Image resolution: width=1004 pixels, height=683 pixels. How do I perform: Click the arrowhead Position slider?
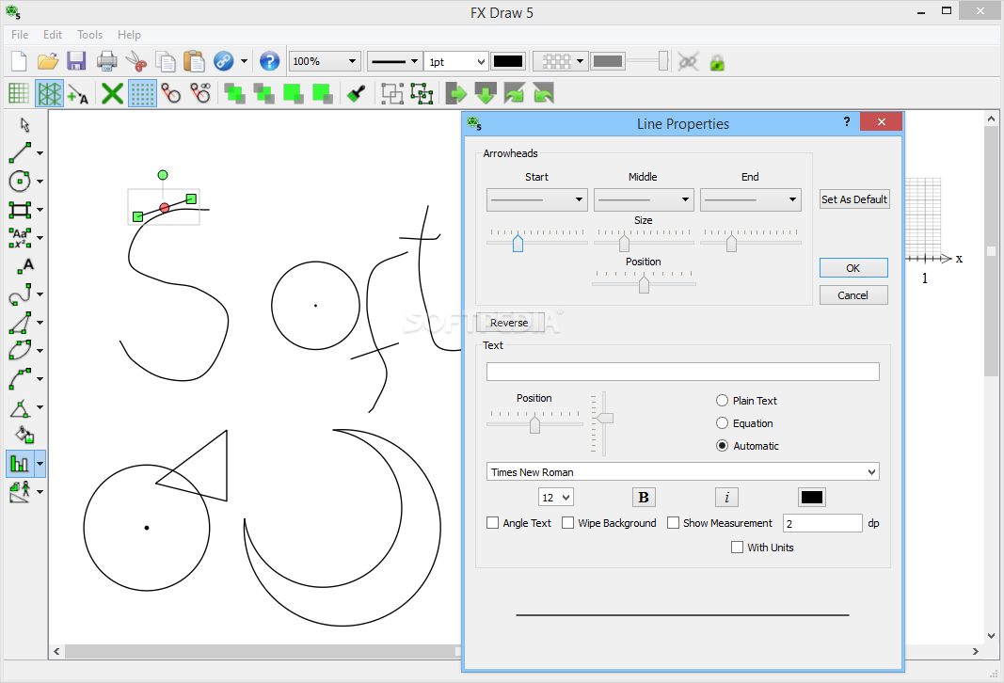pyautogui.click(x=645, y=283)
